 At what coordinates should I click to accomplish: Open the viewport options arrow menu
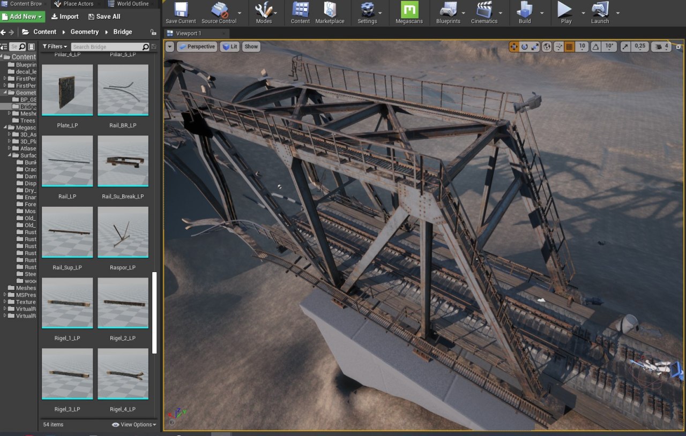(x=170, y=47)
